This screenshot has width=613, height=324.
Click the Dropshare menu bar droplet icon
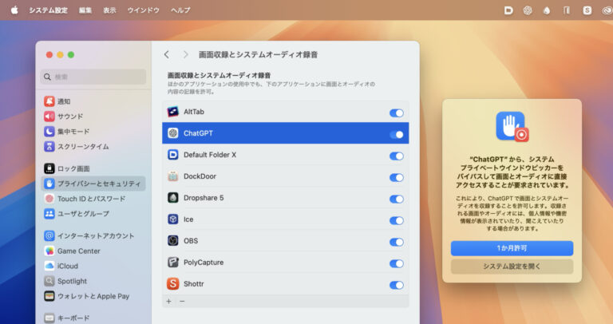pyautogui.click(x=547, y=10)
